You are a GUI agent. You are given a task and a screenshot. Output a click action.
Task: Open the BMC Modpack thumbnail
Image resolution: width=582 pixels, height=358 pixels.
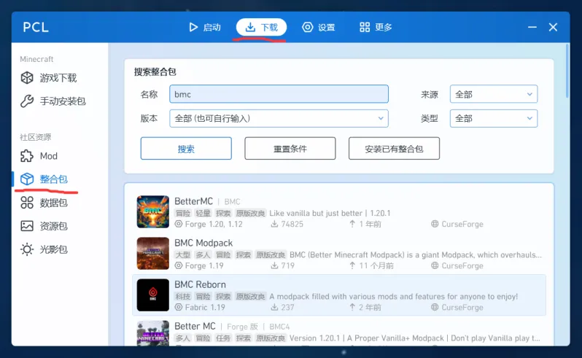(x=153, y=254)
